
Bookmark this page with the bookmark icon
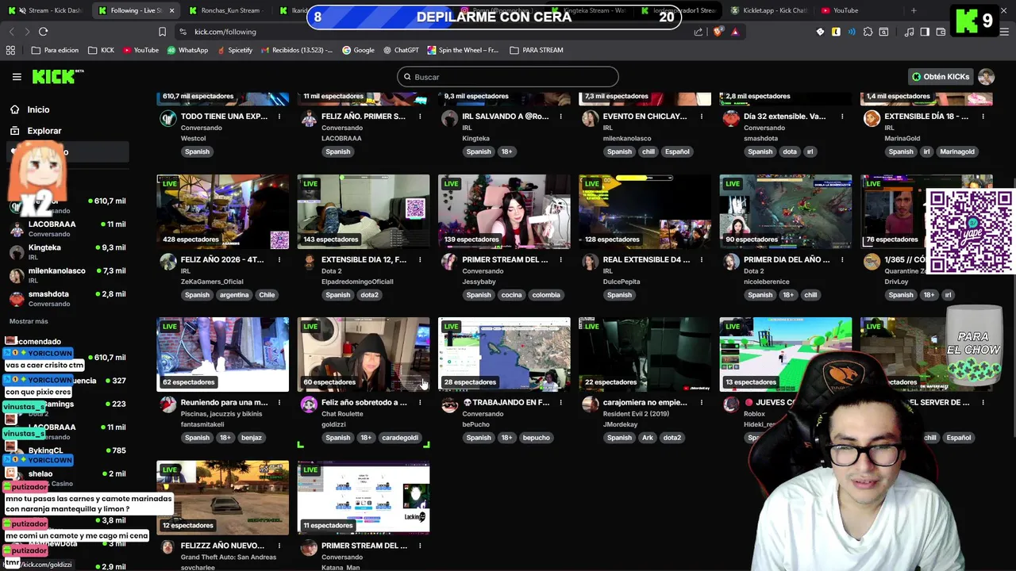click(162, 32)
